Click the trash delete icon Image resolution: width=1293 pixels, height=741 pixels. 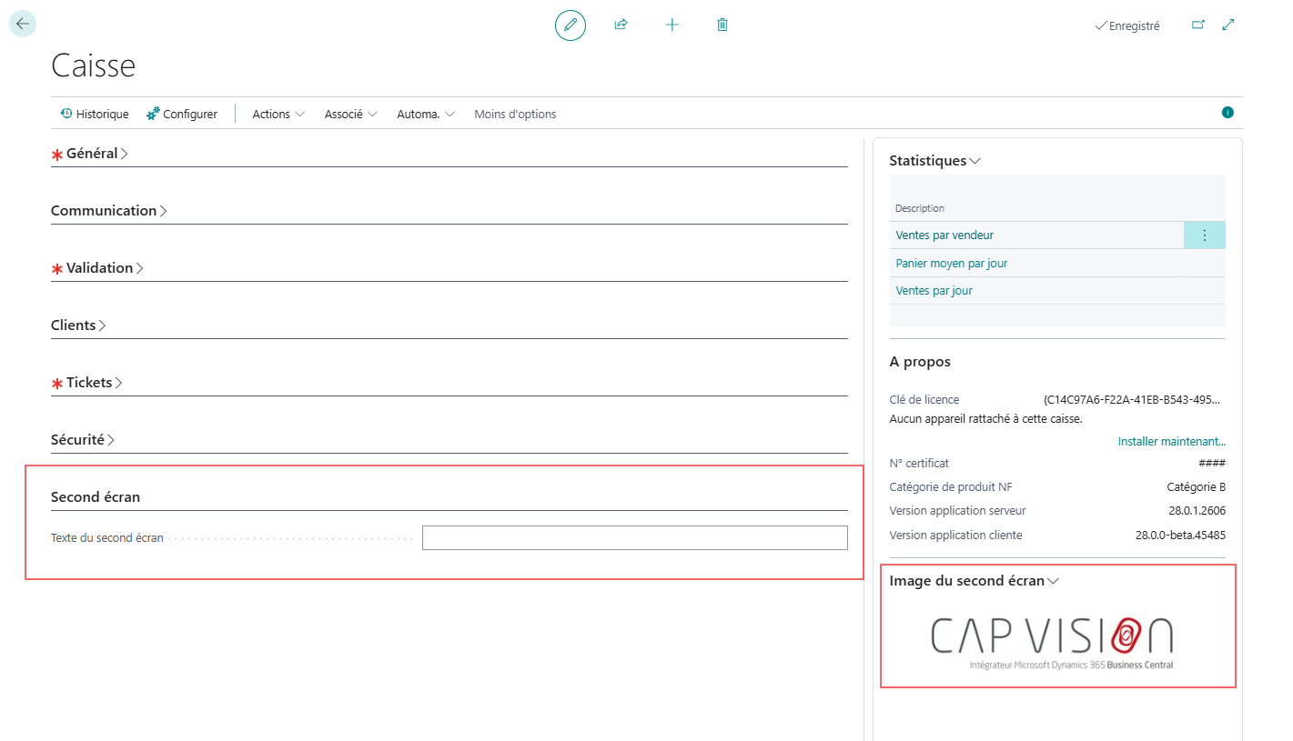(722, 25)
